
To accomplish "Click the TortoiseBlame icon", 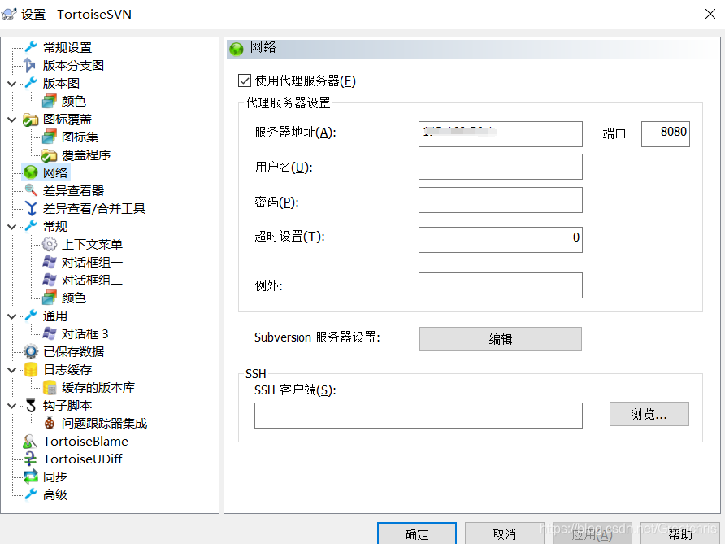I will 30,441.
